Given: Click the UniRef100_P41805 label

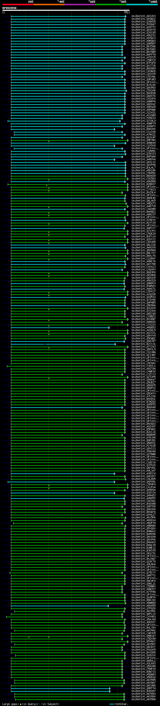Looking at the screenshot, I should click(x=143, y=650).
